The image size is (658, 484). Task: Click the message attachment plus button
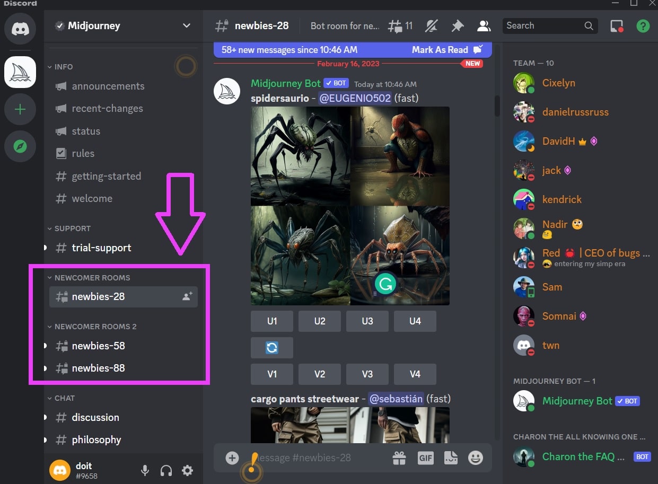232,458
